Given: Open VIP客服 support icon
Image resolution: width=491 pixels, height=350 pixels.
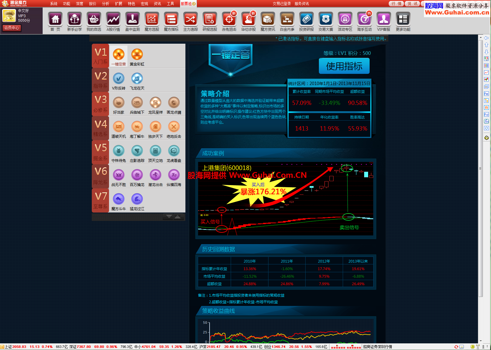Looking at the screenshot, I should click(384, 21).
